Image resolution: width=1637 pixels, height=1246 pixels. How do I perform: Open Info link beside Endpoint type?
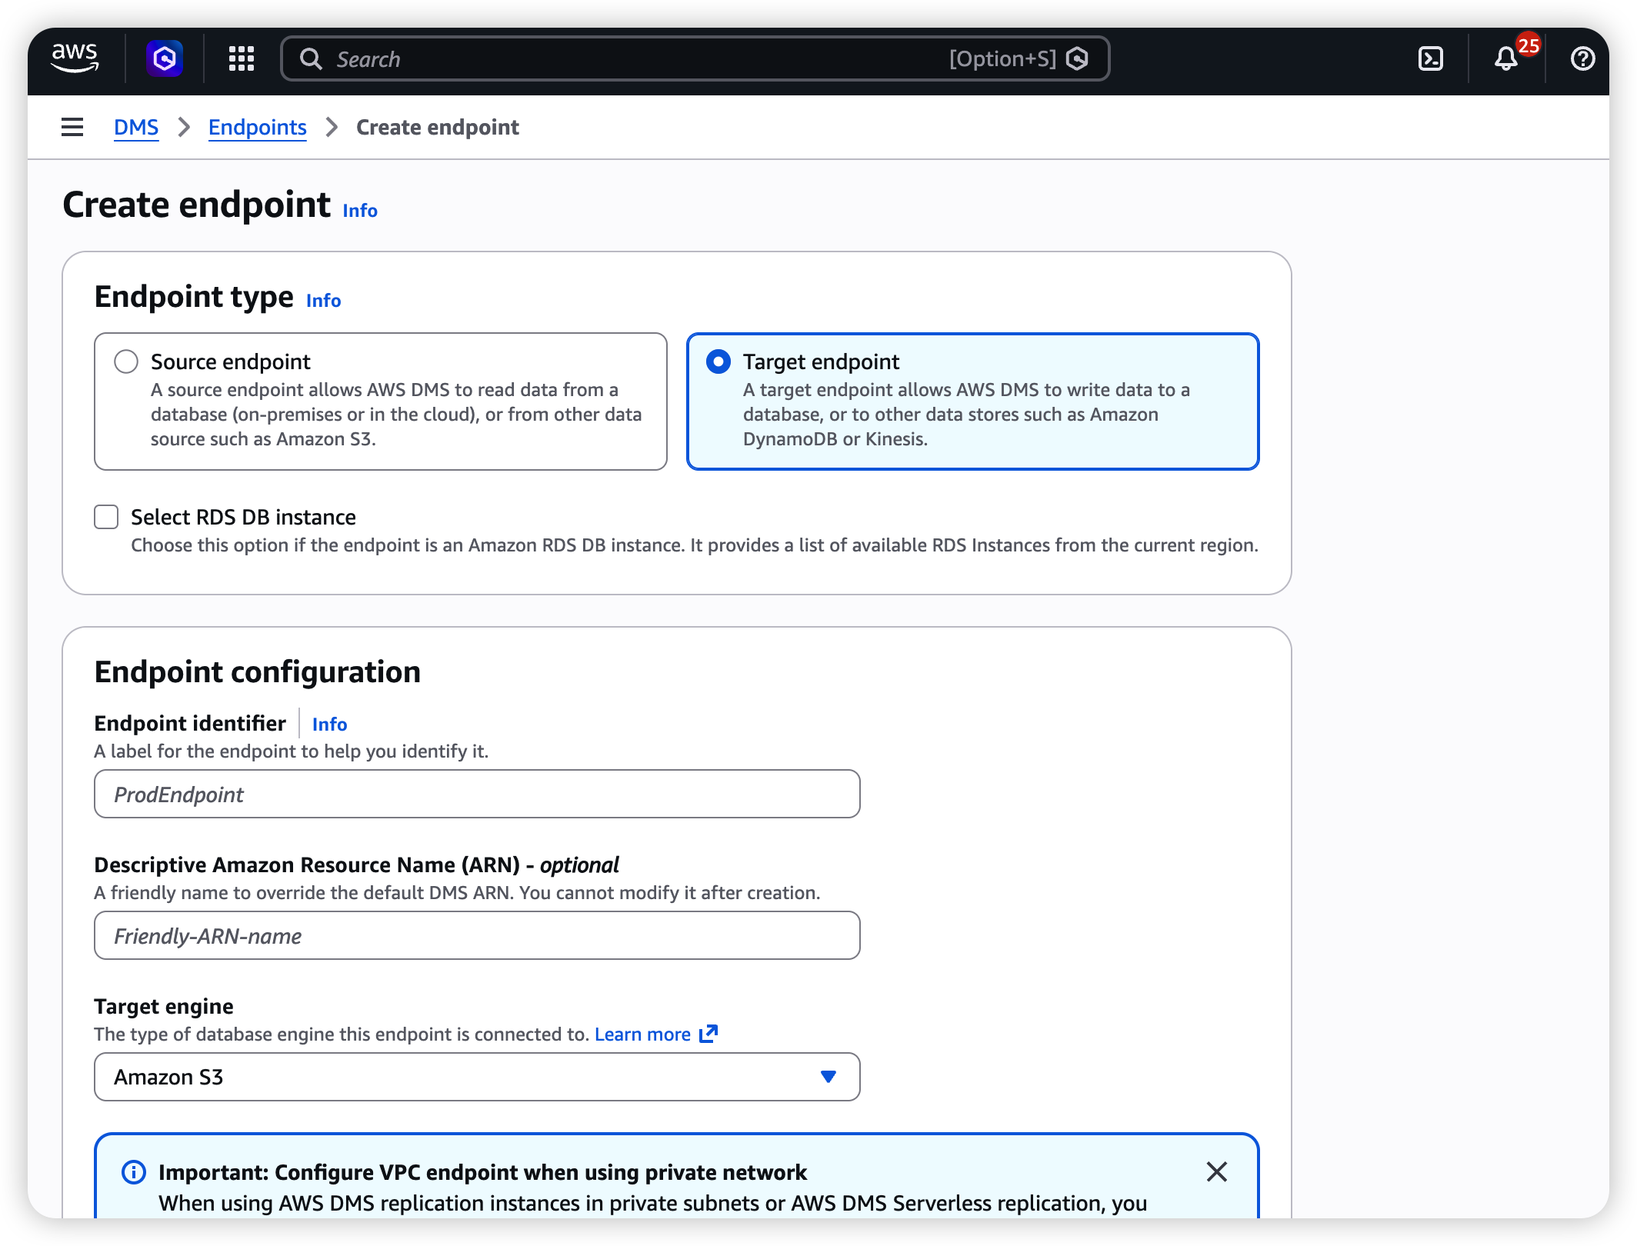[323, 301]
